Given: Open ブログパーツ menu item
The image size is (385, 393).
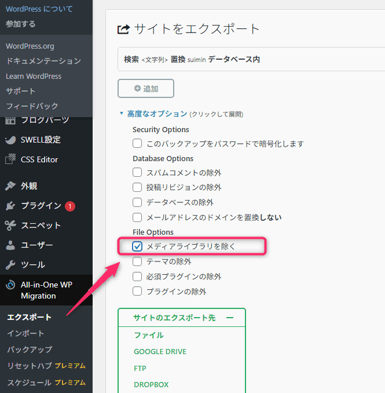Looking at the screenshot, I should pyautogui.click(x=45, y=121).
